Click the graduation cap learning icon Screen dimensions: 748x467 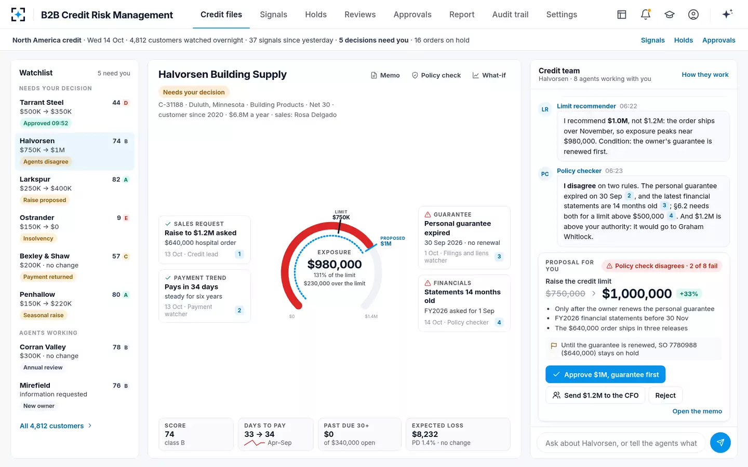point(670,15)
